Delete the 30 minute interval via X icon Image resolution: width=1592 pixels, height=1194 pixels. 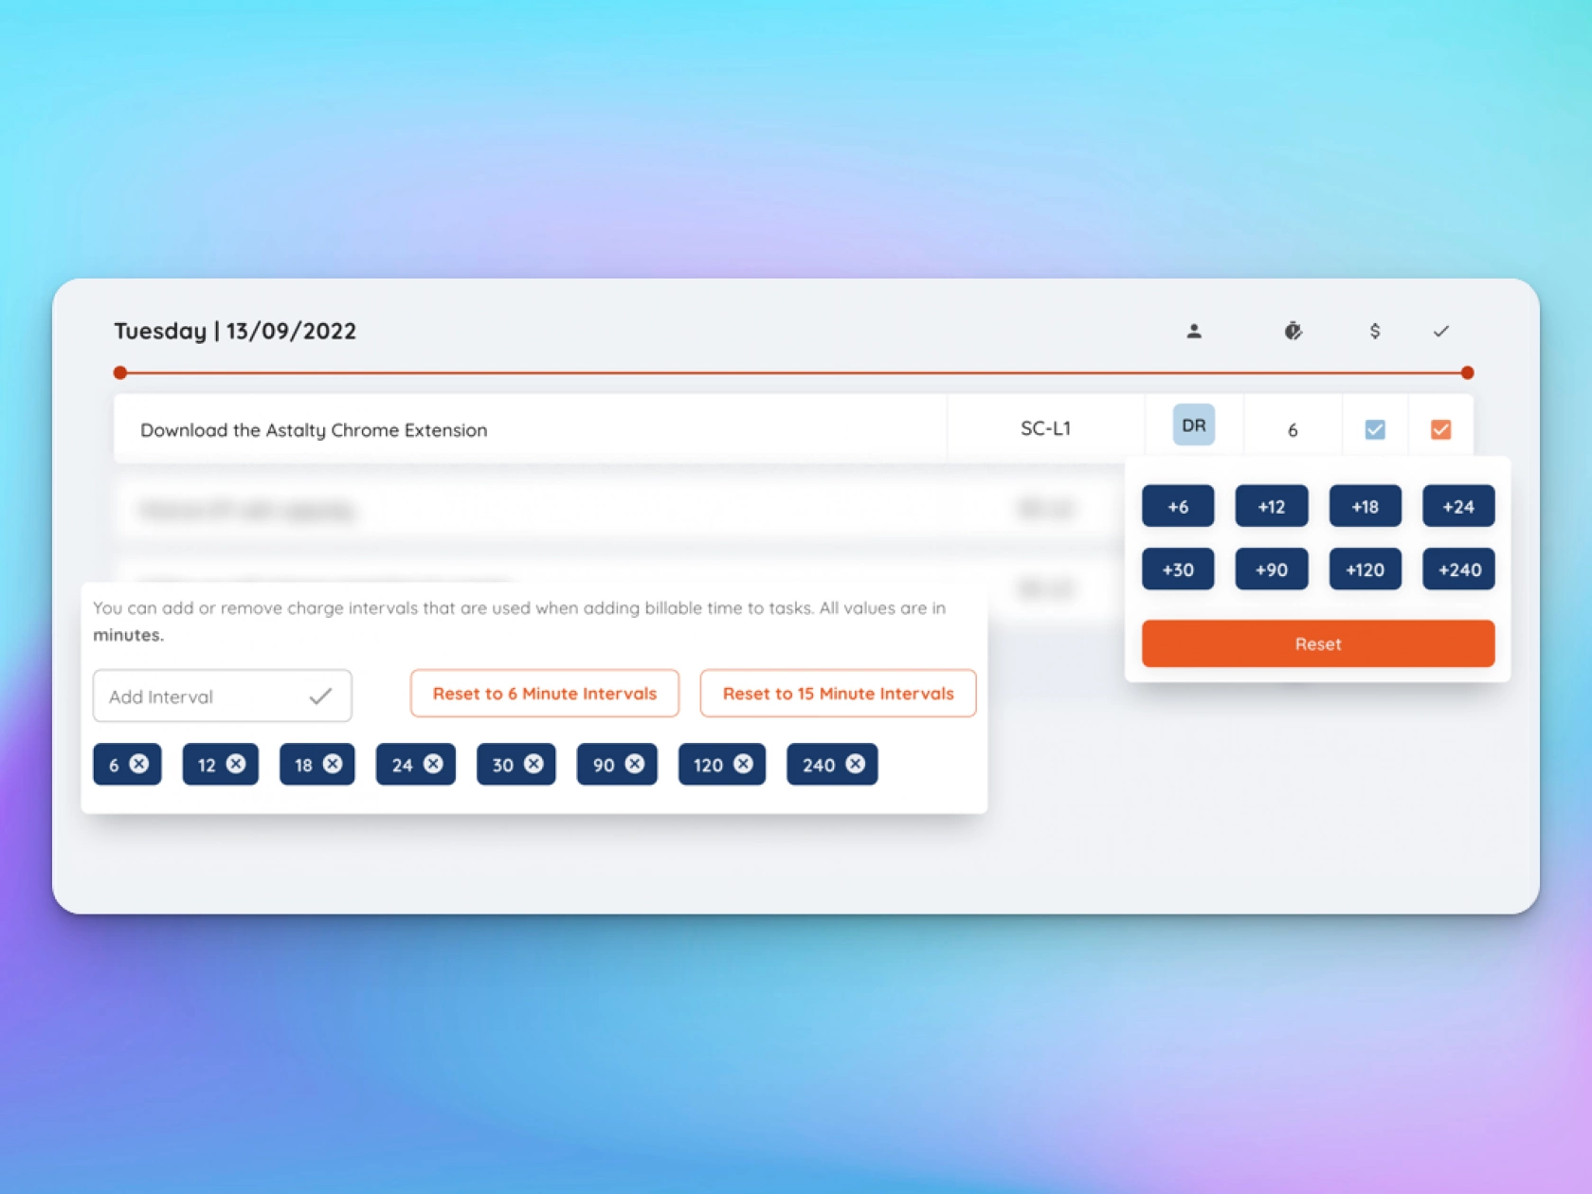(x=534, y=764)
